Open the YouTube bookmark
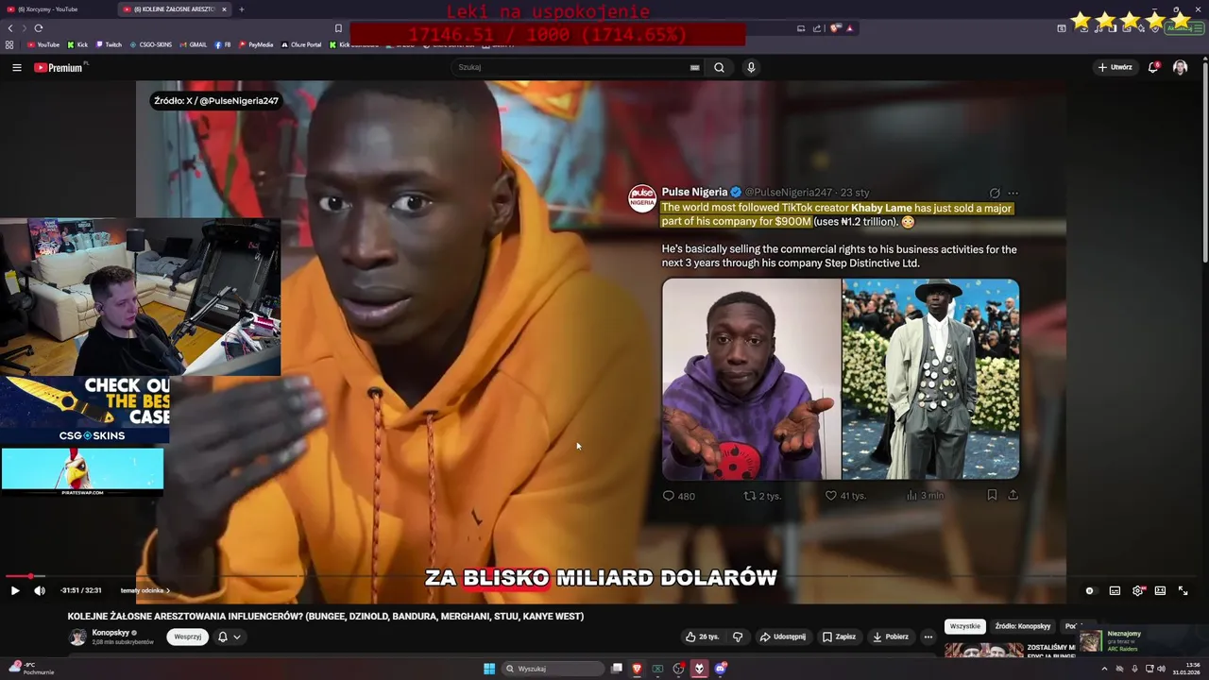This screenshot has height=680, width=1209. click(43, 44)
